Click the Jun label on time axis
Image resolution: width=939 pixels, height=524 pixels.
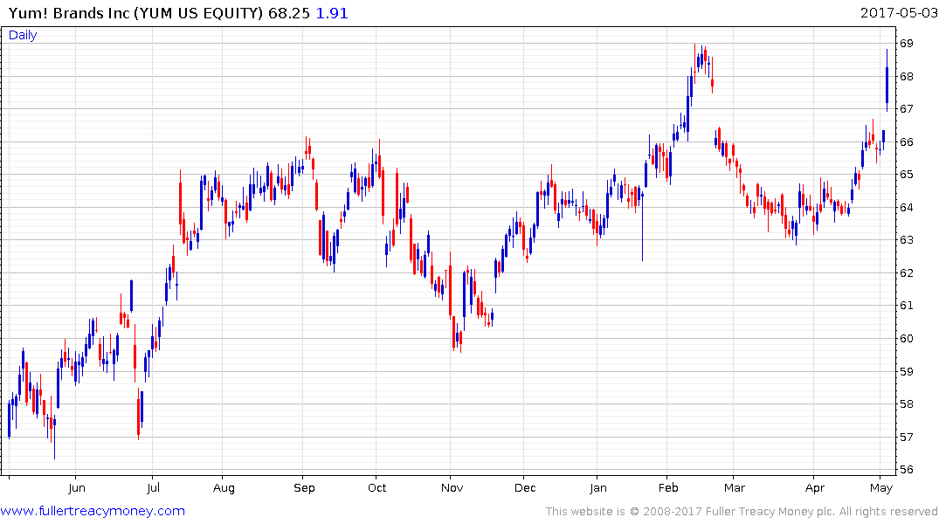[x=77, y=487]
